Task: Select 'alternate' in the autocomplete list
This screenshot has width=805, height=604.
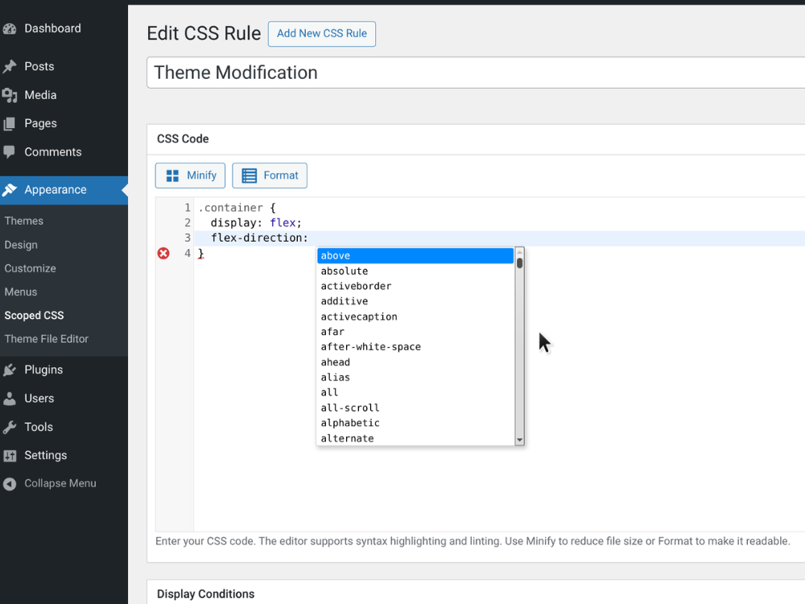Action: 415,439
